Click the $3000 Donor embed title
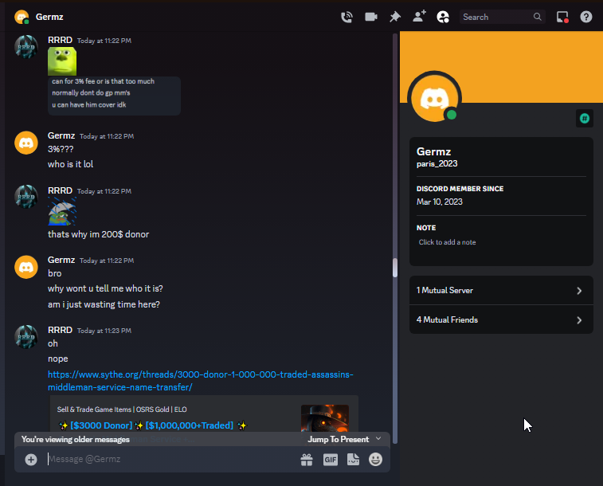Viewport: 603px width, 486px height. (x=151, y=425)
